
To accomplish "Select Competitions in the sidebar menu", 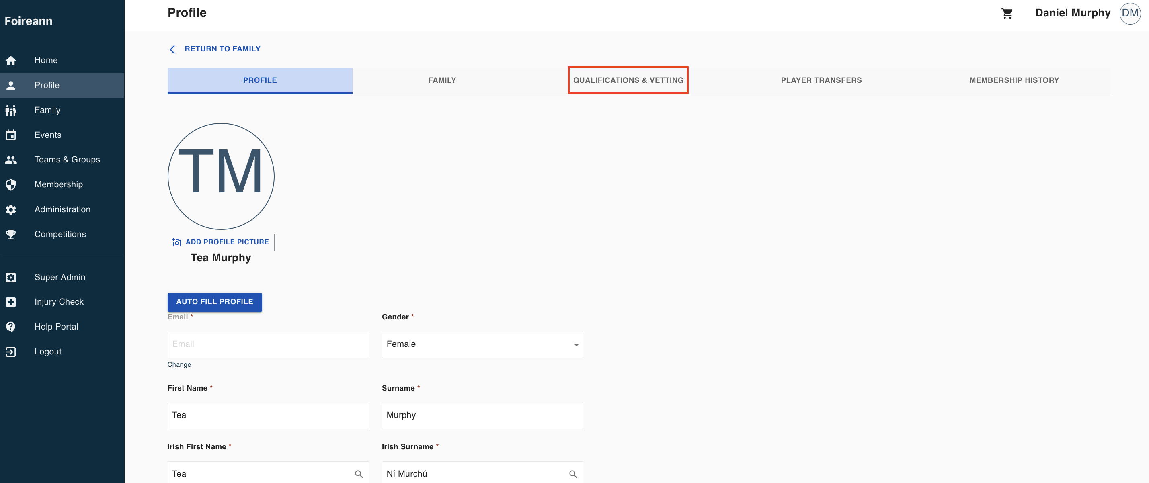I will coord(62,235).
